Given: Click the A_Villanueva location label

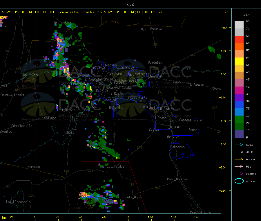Looking at the screenshot, I should pos(151,29).
